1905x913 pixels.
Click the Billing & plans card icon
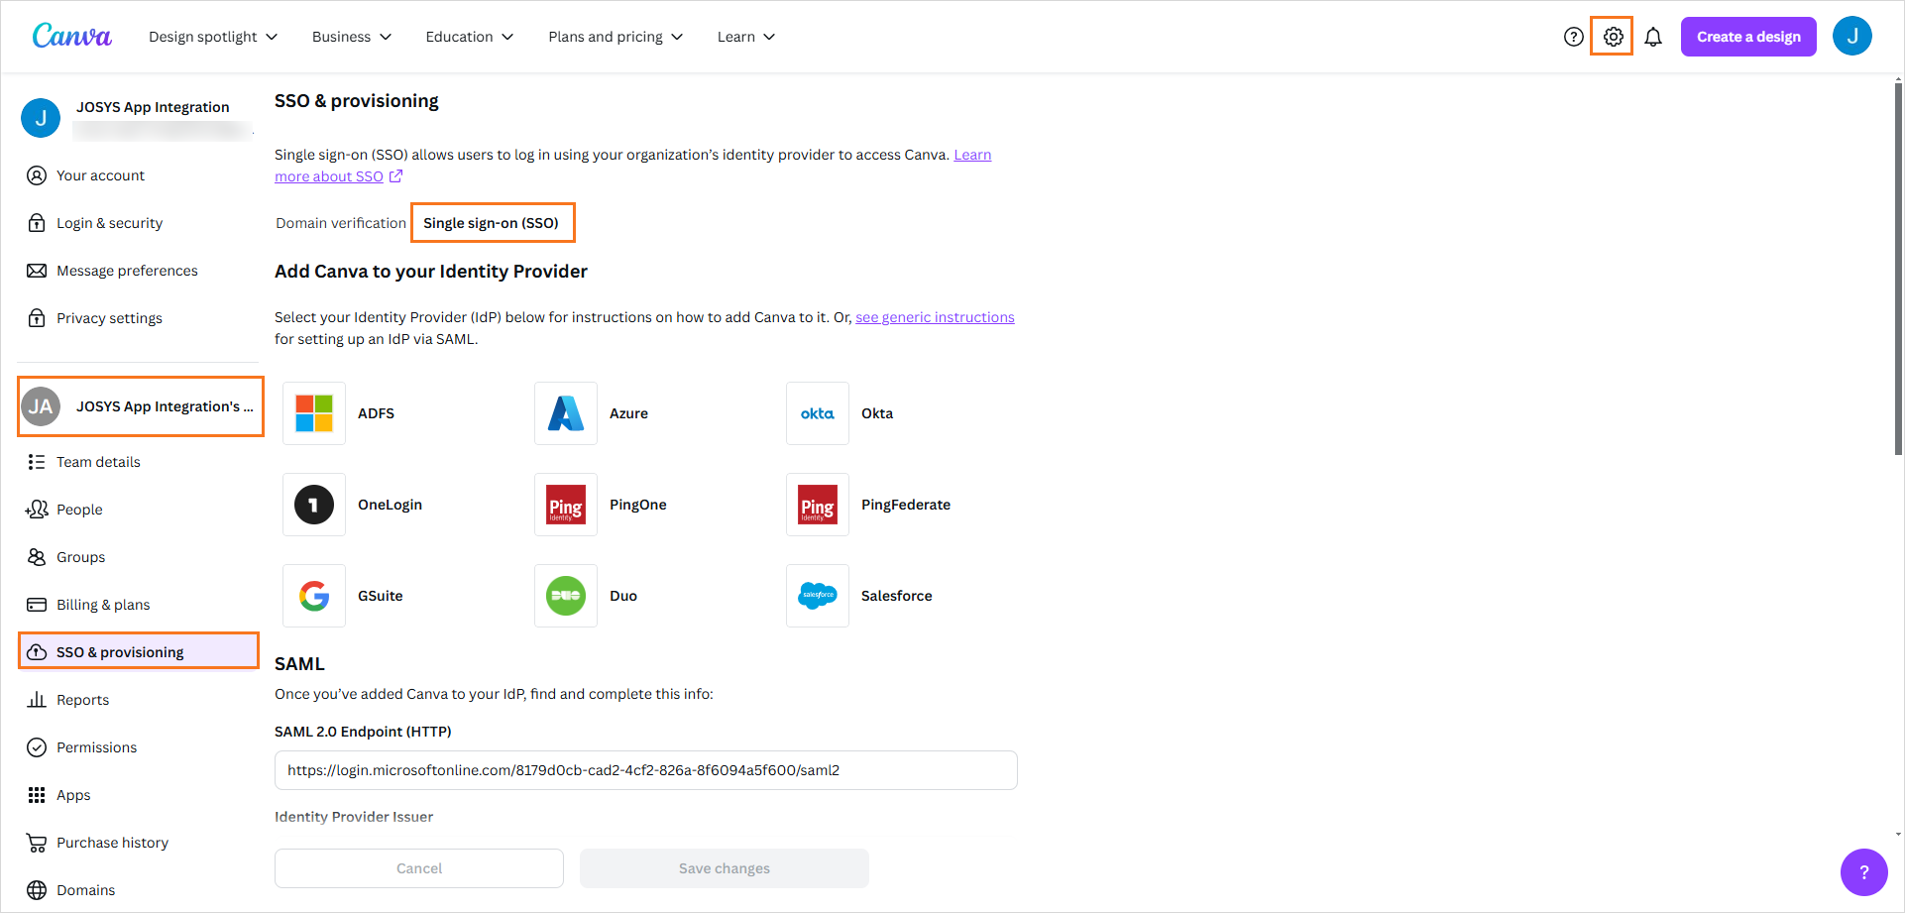click(37, 605)
